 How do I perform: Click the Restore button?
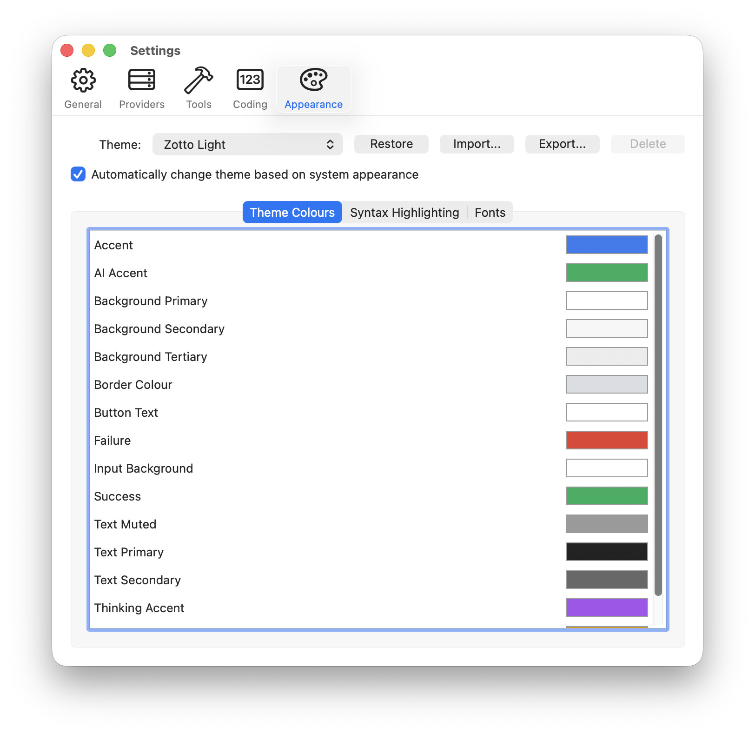pos(391,144)
